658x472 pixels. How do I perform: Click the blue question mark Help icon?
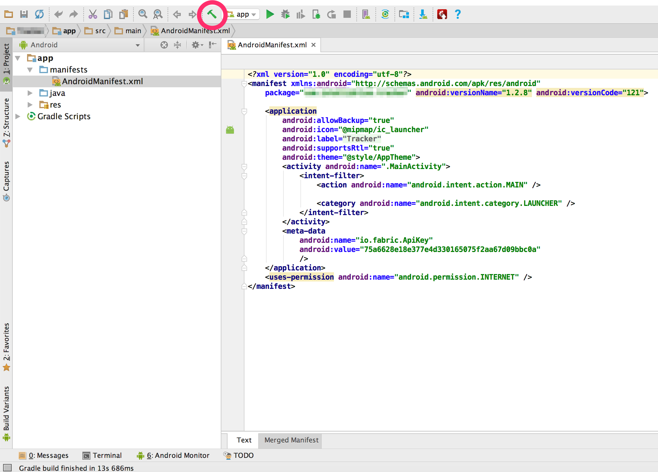point(458,14)
